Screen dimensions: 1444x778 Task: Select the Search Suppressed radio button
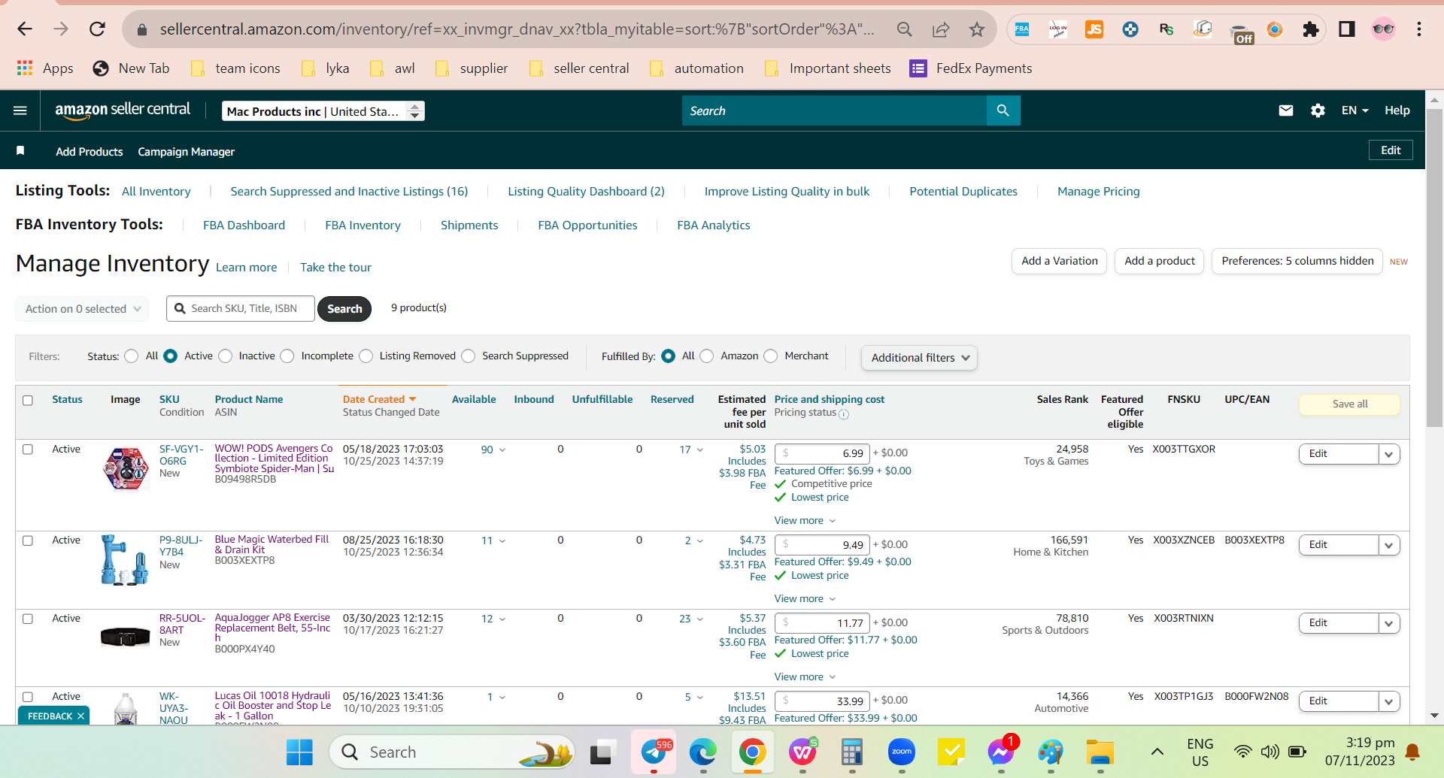click(469, 356)
